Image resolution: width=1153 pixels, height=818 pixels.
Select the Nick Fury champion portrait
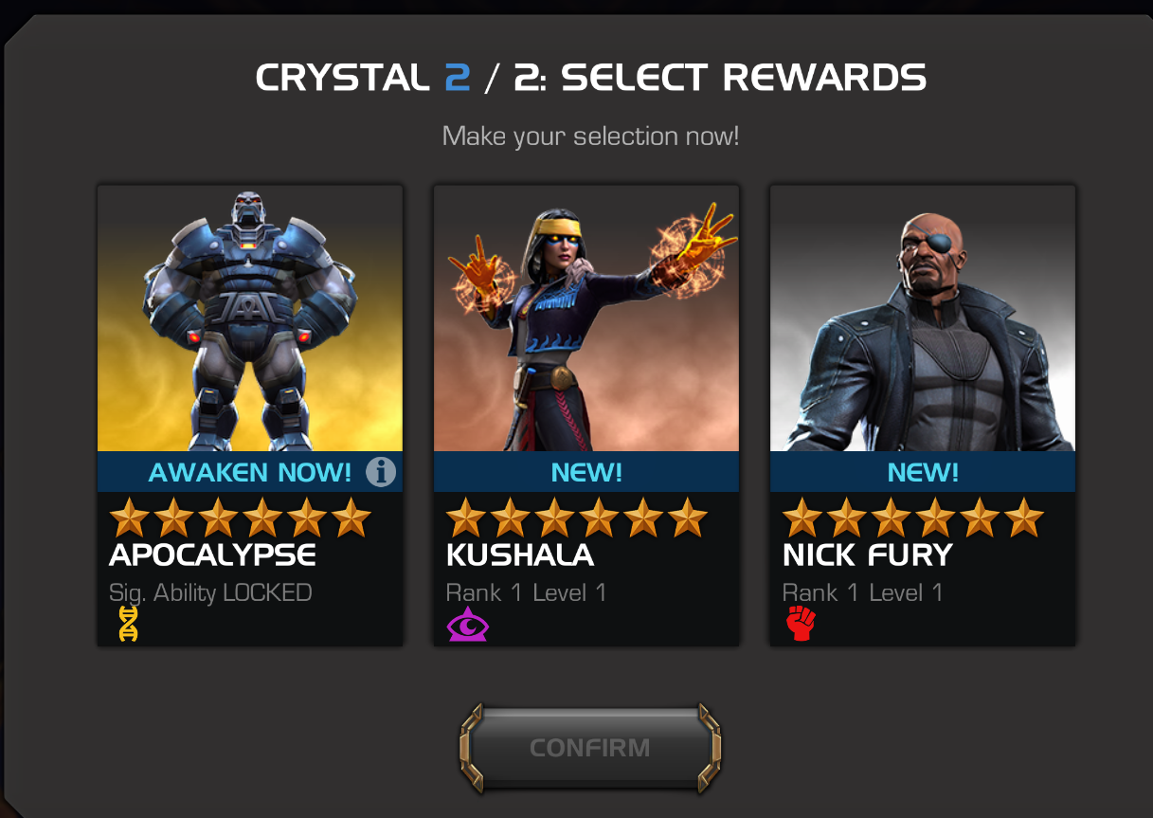923,318
